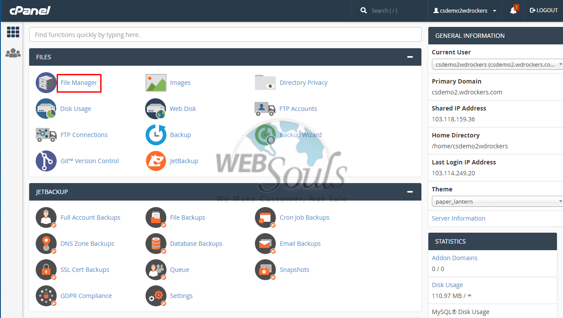
Task: Click the LOGOUT button
Action: pos(544,10)
